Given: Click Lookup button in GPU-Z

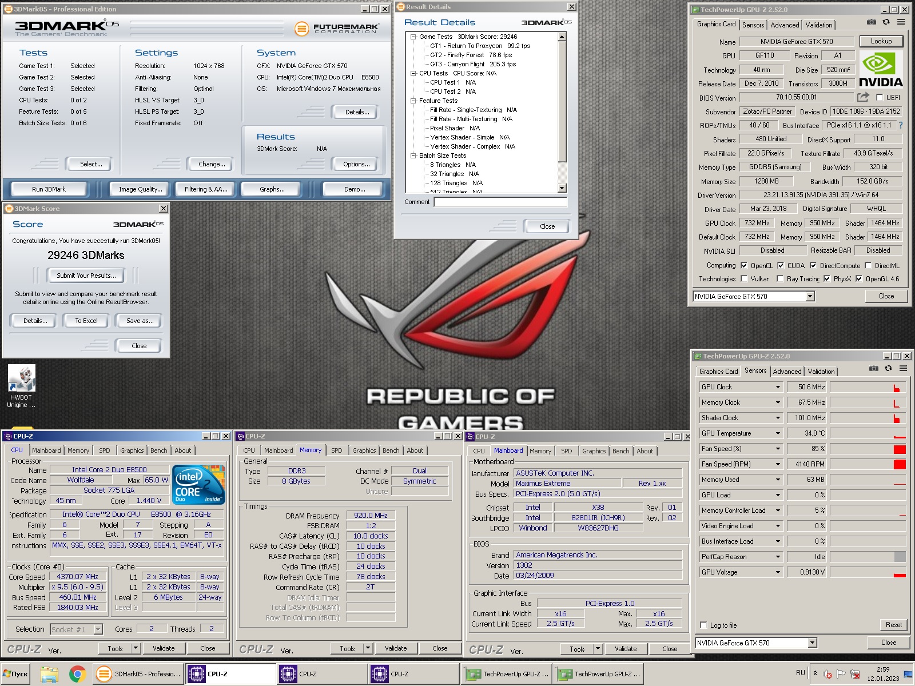Looking at the screenshot, I should point(881,41).
